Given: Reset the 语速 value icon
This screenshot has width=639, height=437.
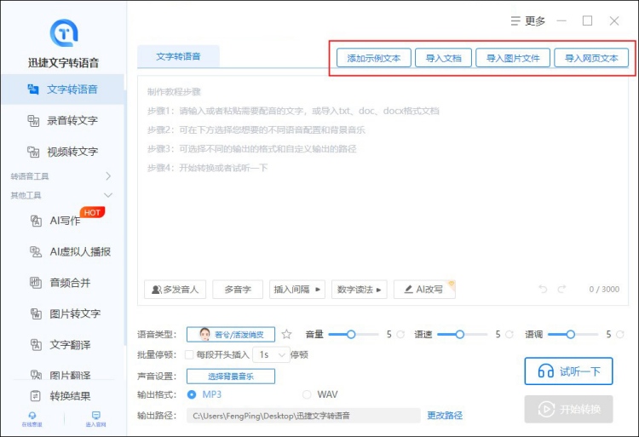Looking at the screenshot, I should [x=509, y=335].
